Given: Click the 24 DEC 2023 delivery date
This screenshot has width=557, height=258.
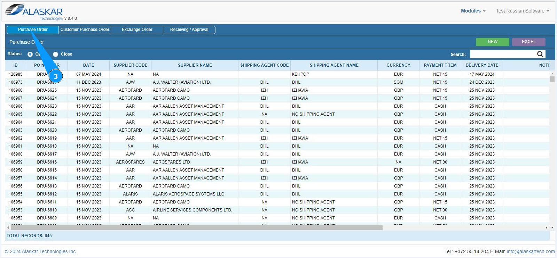Looking at the screenshot, I should click(x=482, y=82).
